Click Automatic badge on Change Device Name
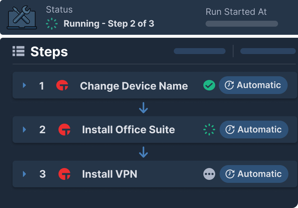This screenshot has height=208, width=298. 253,85
